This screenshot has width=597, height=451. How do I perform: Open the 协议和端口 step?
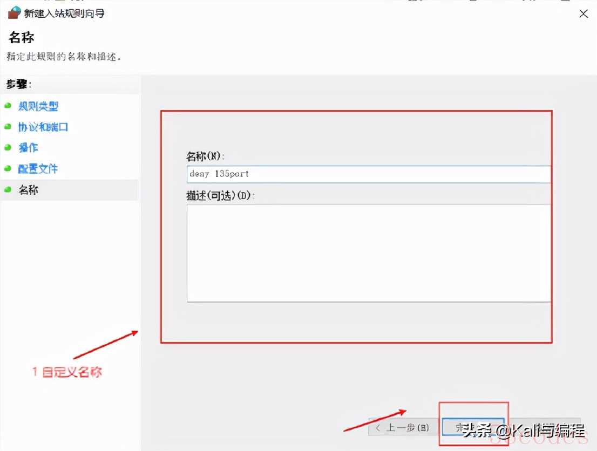43,127
